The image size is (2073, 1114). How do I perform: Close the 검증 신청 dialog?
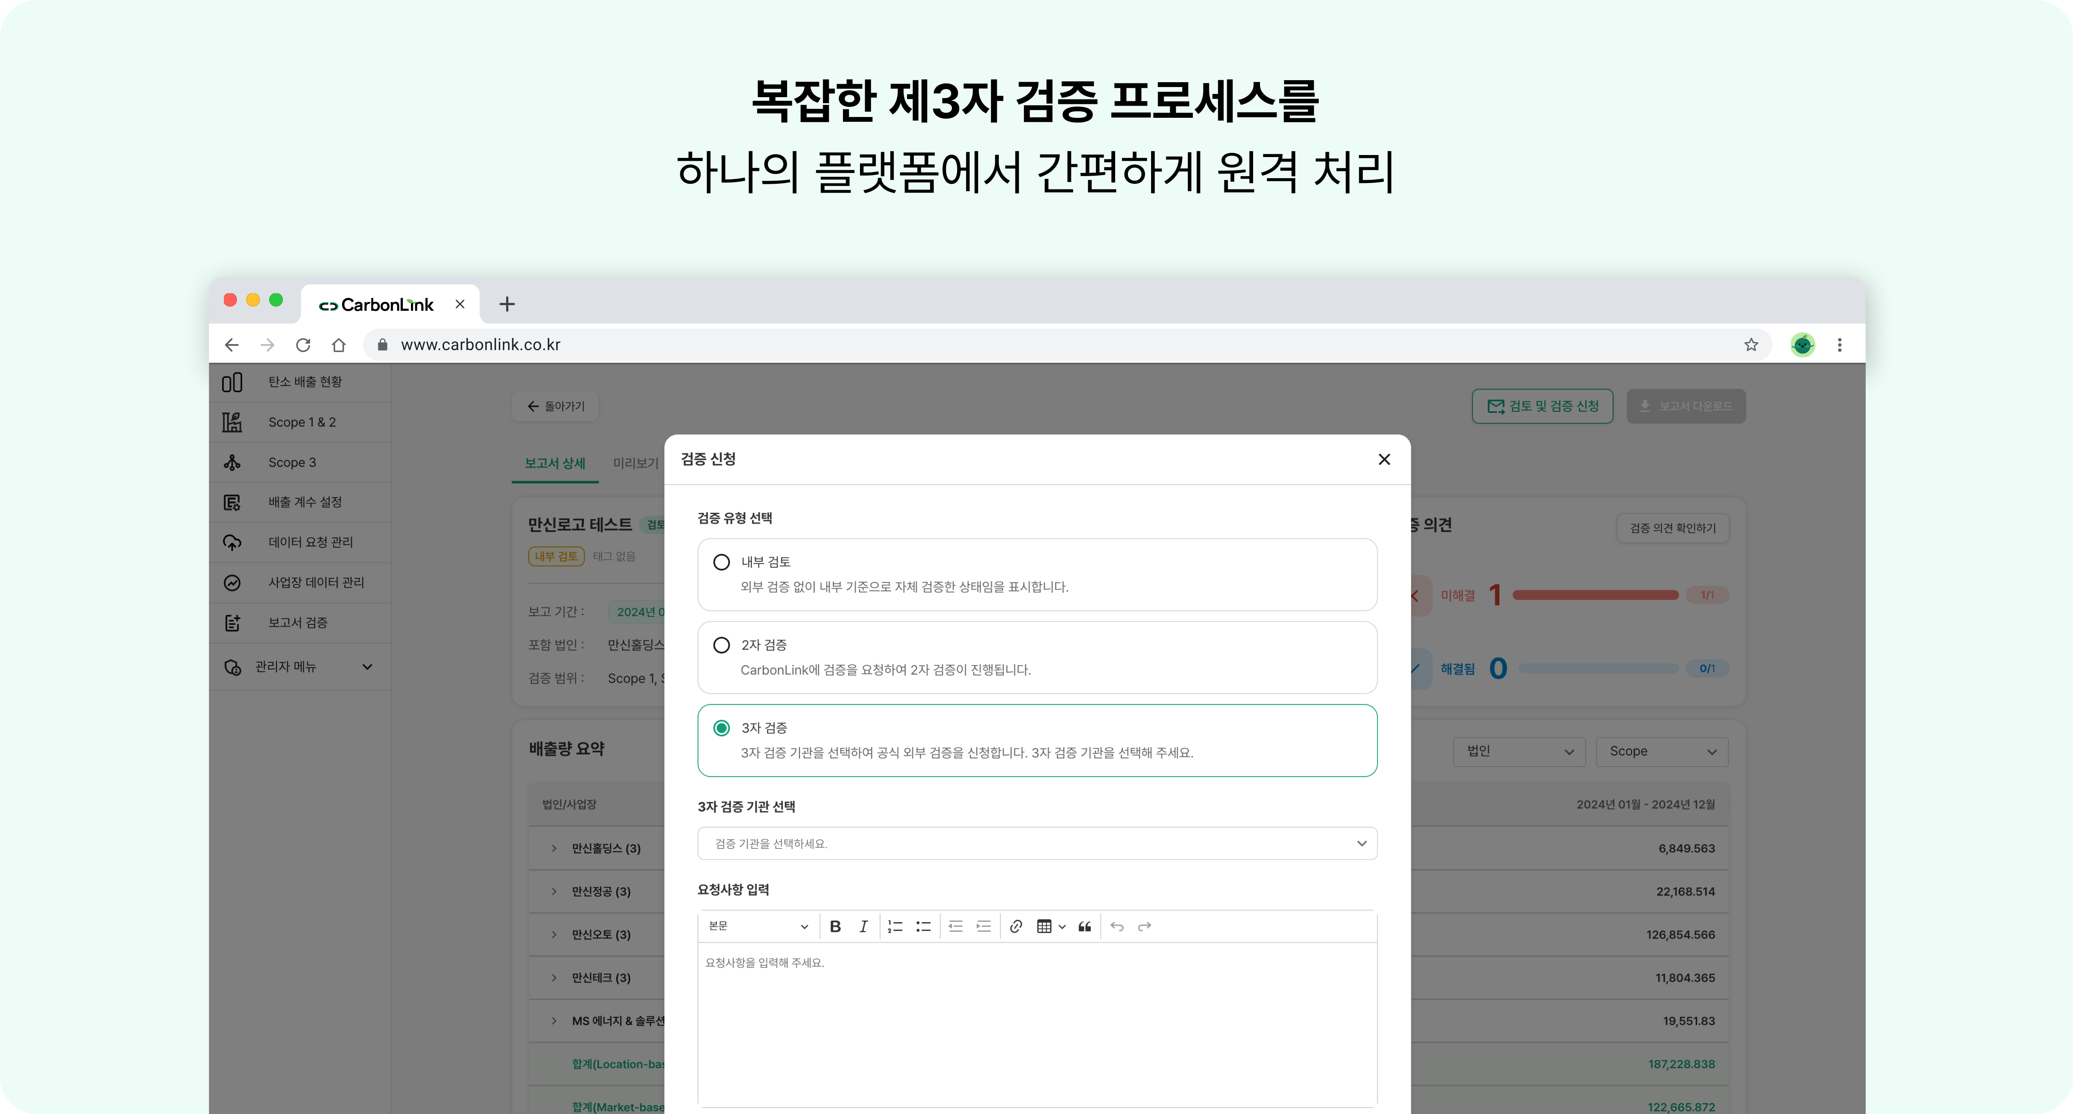1384,459
